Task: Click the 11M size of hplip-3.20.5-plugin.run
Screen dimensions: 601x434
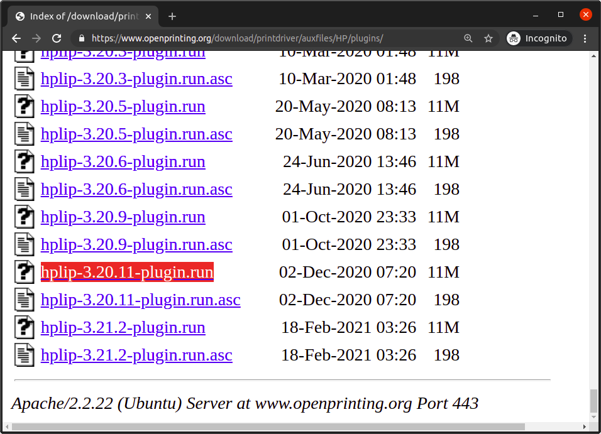Action: click(443, 107)
